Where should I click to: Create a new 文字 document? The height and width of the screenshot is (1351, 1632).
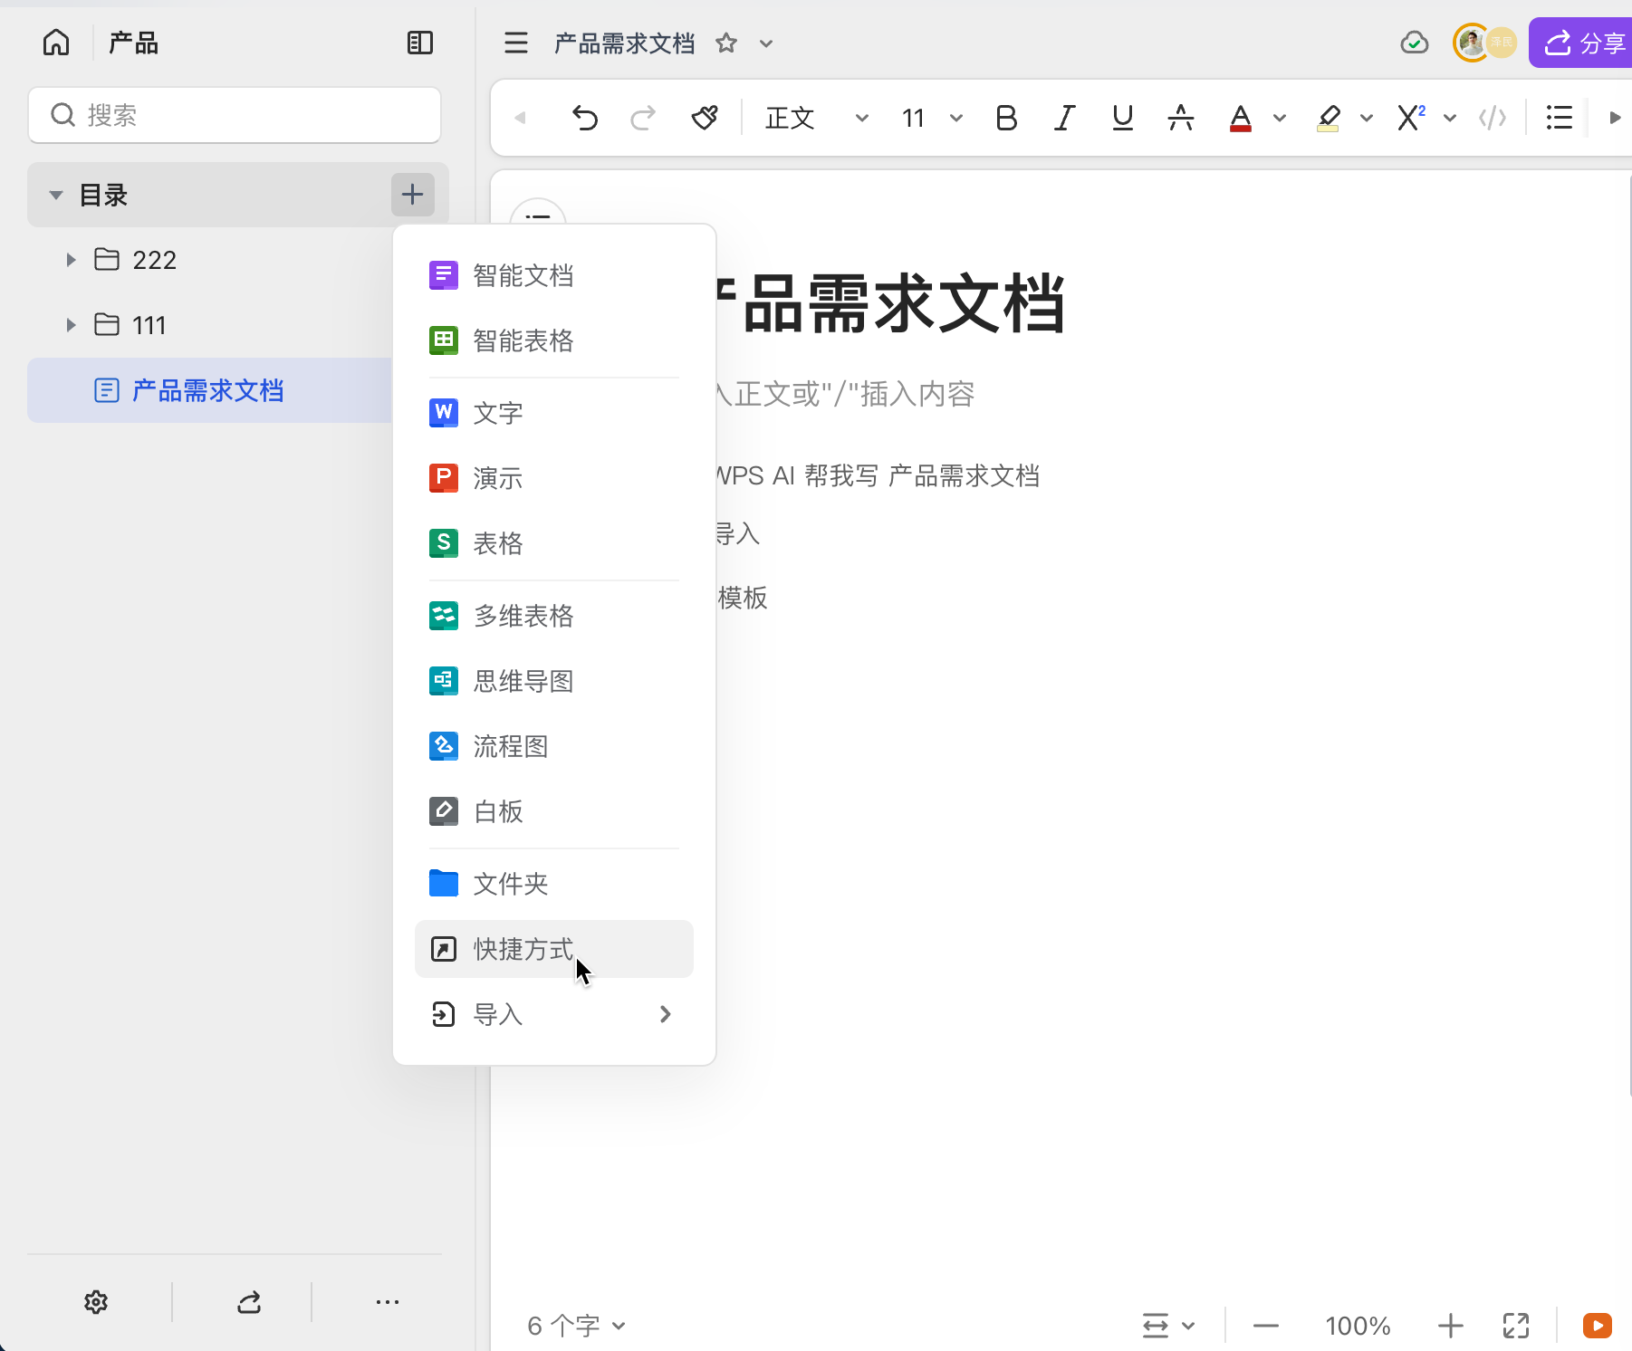[554, 413]
